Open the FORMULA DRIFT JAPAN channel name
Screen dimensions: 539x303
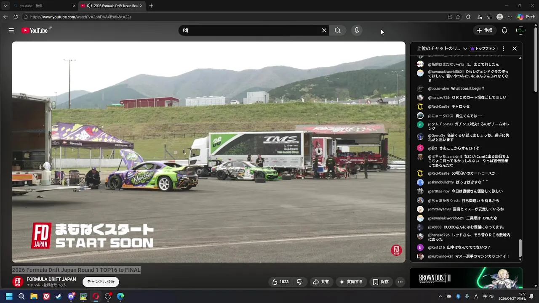click(x=51, y=279)
